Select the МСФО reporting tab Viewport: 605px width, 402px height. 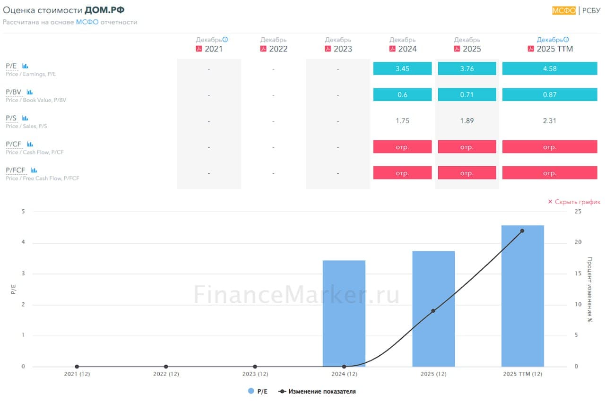[564, 10]
